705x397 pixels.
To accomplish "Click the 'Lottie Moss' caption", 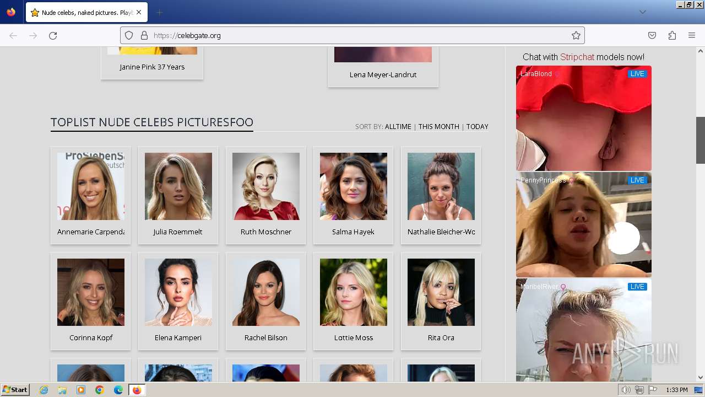I will (354, 337).
